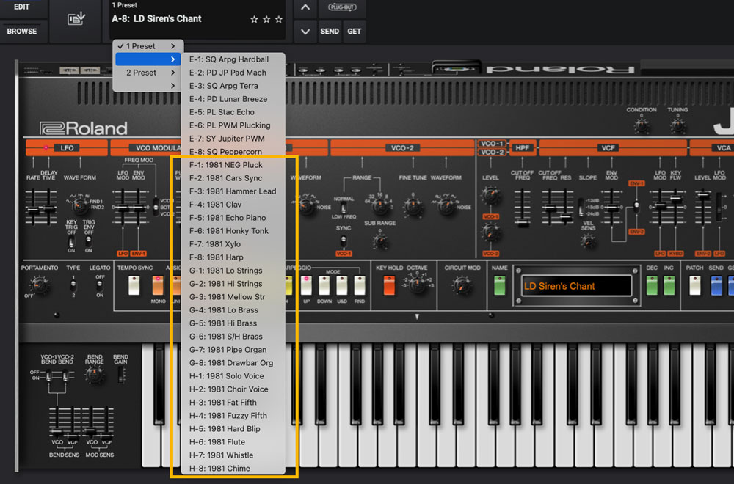Click the OCTAVE knob
Viewport: 734px width, 484px height.
point(415,283)
